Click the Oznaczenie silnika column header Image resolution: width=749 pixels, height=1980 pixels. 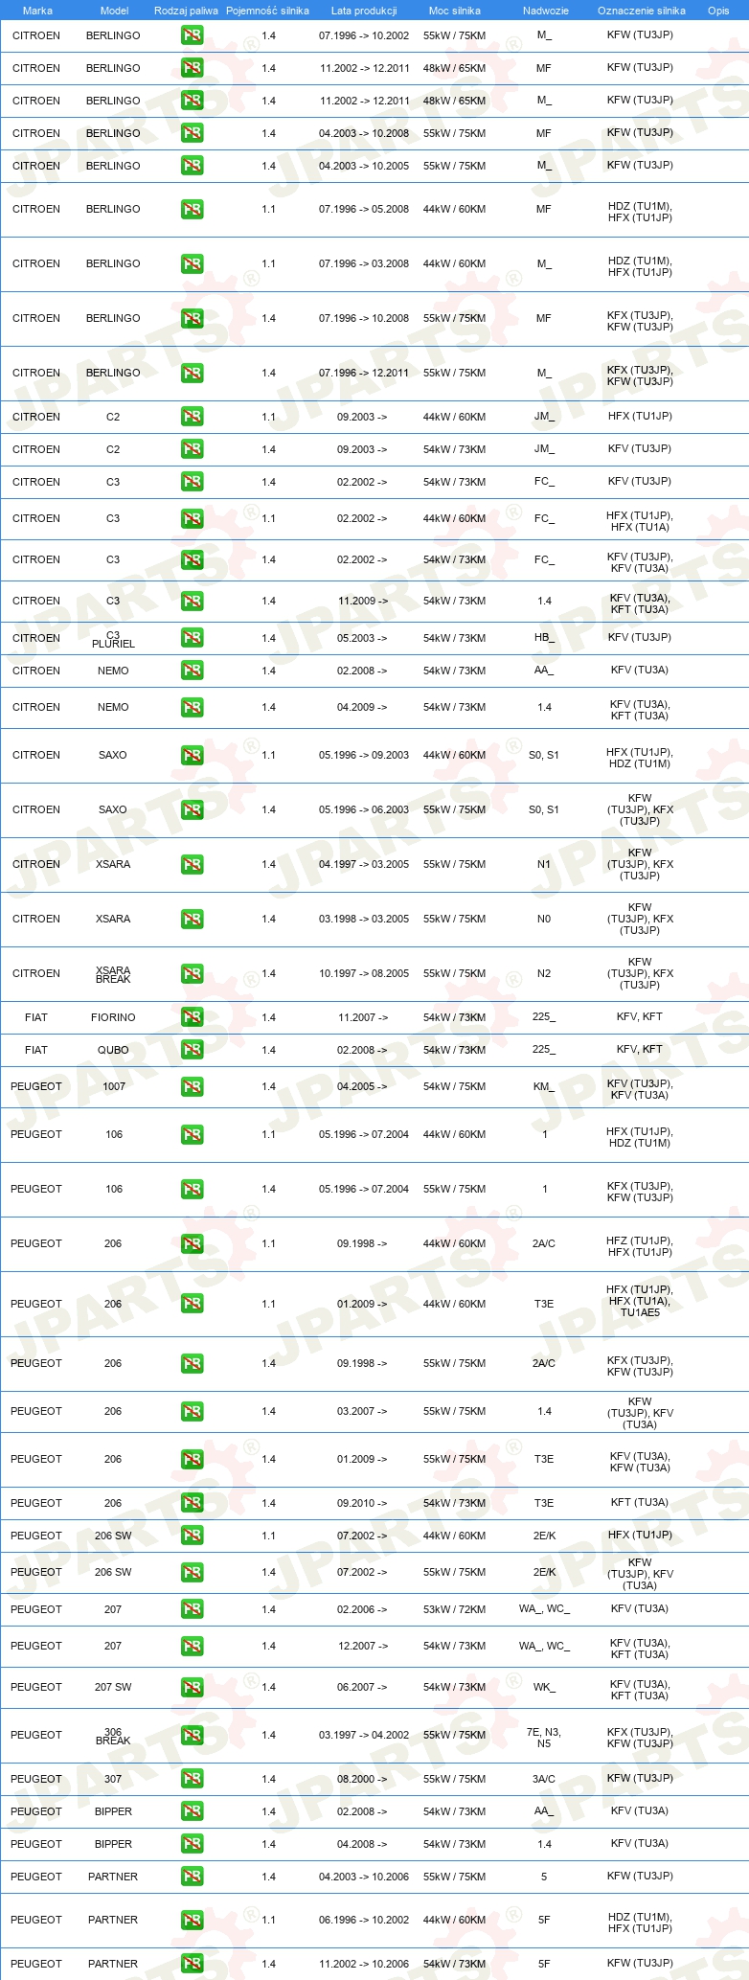click(642, 11)
